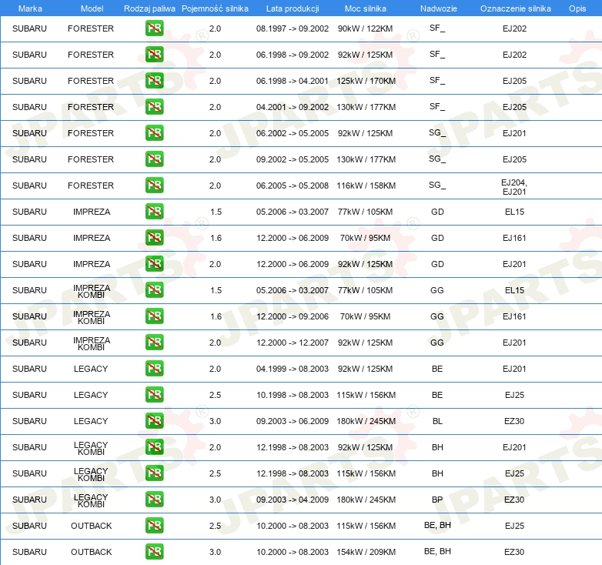The height and width of the screenshot is (565, 602).
Task: Select the BL body code cell
Action: 437,421
